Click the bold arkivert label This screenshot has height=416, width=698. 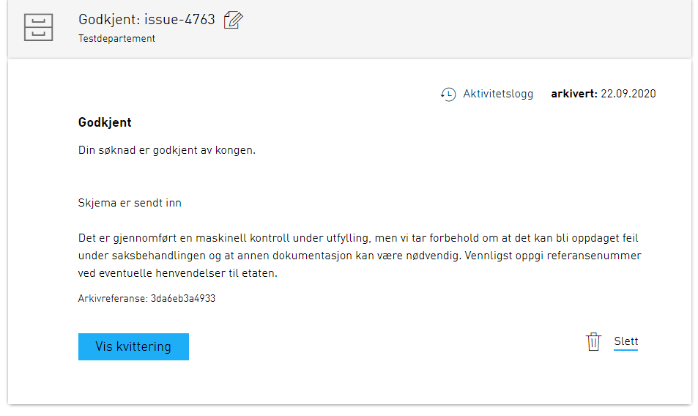[x=573, y=94]
